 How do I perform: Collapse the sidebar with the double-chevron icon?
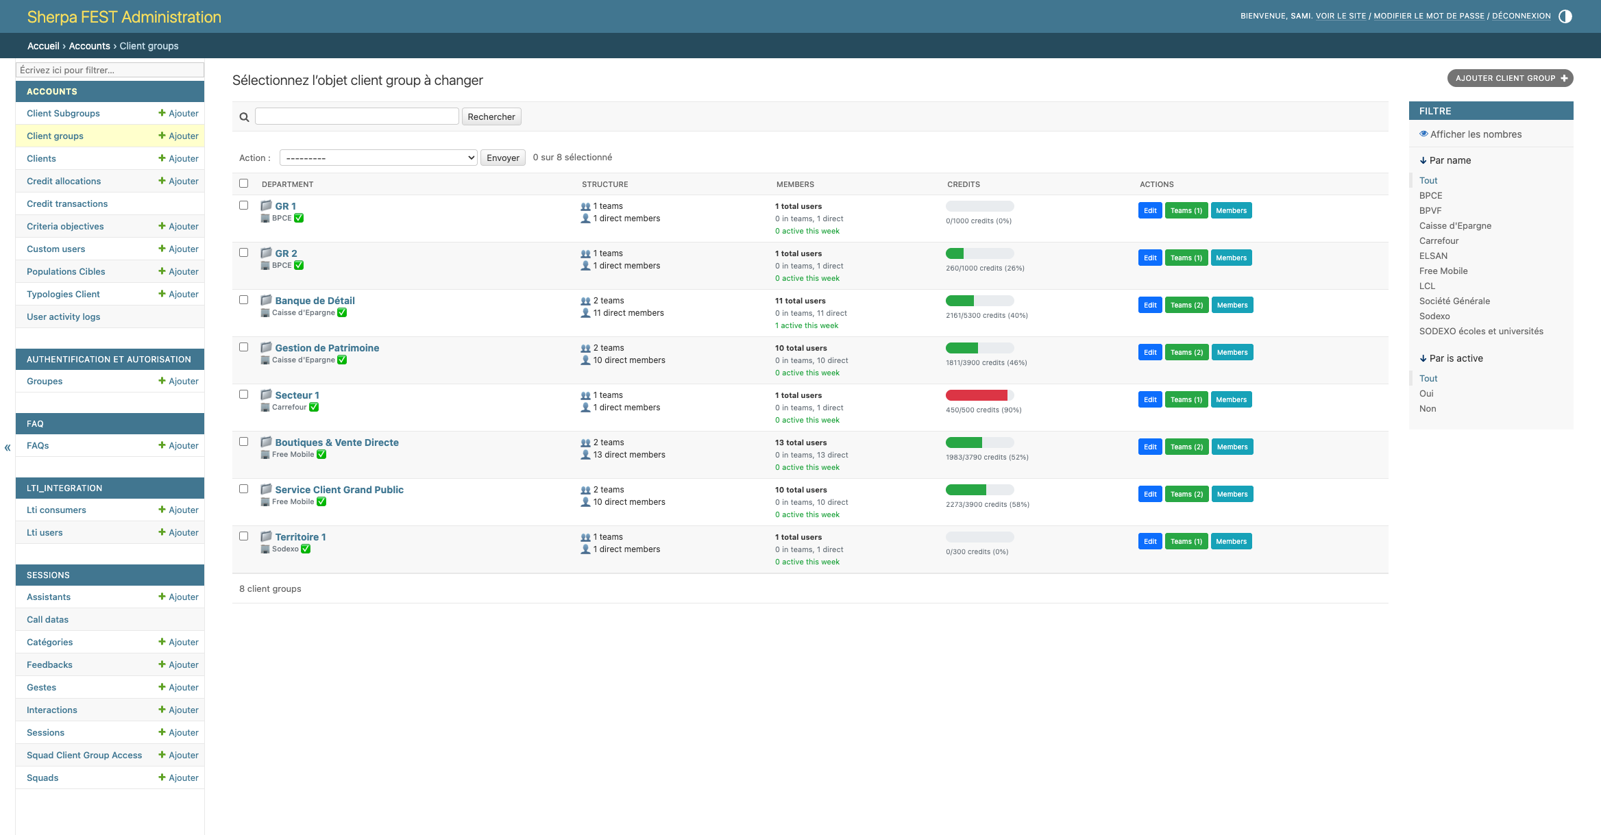pyautogui.click(x=8, y=448)
